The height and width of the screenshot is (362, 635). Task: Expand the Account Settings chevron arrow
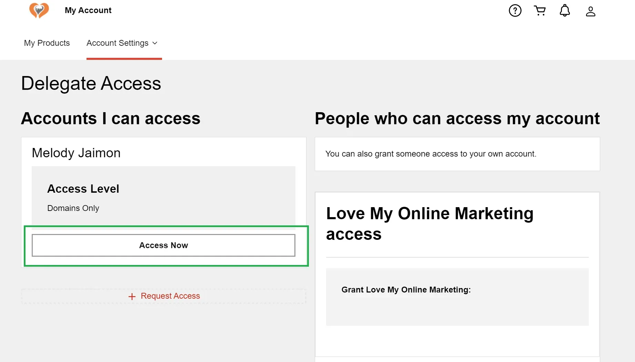click(x=155, y=43)
